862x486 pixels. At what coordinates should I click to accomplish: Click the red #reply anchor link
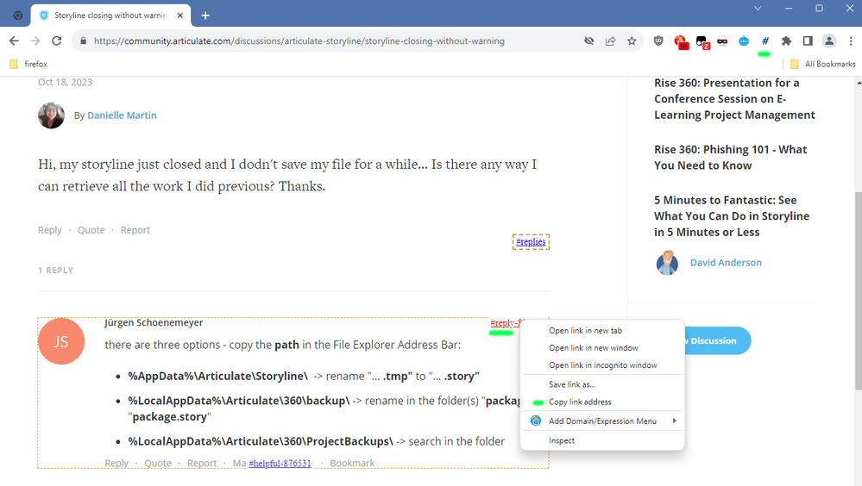tap(505, 323)
